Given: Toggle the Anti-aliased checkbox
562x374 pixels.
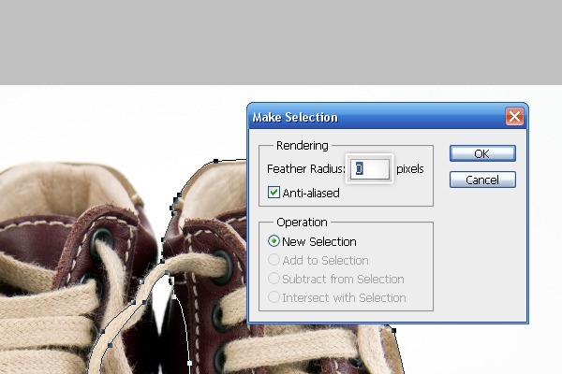Looking at the screenshot, I should tap(274, 193).
